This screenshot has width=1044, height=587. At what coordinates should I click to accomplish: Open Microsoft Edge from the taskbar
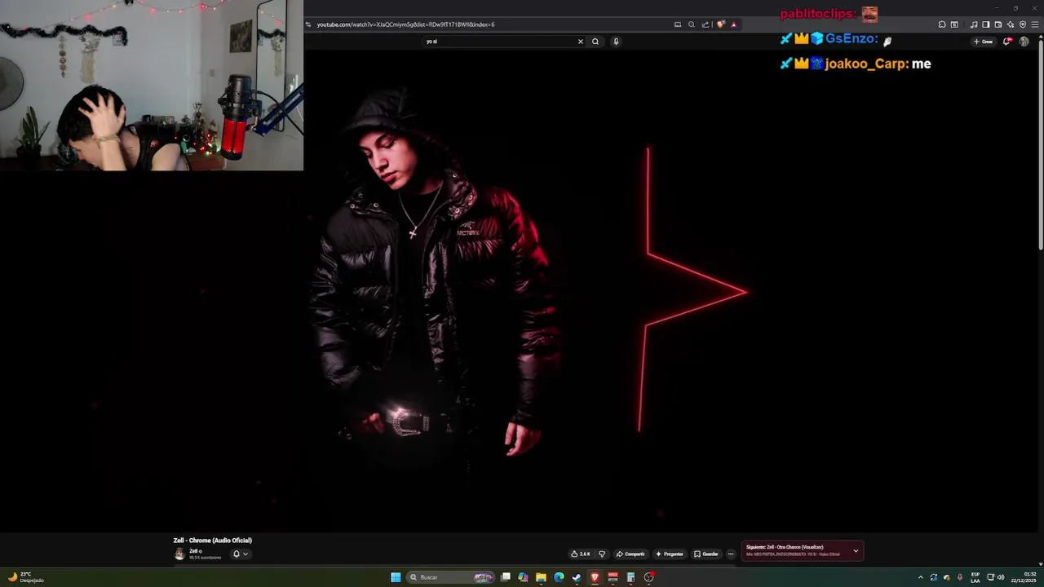559,577
